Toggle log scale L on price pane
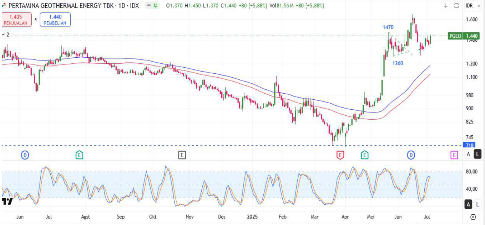Viewport: 485px width, 225px height. point(478,155)
